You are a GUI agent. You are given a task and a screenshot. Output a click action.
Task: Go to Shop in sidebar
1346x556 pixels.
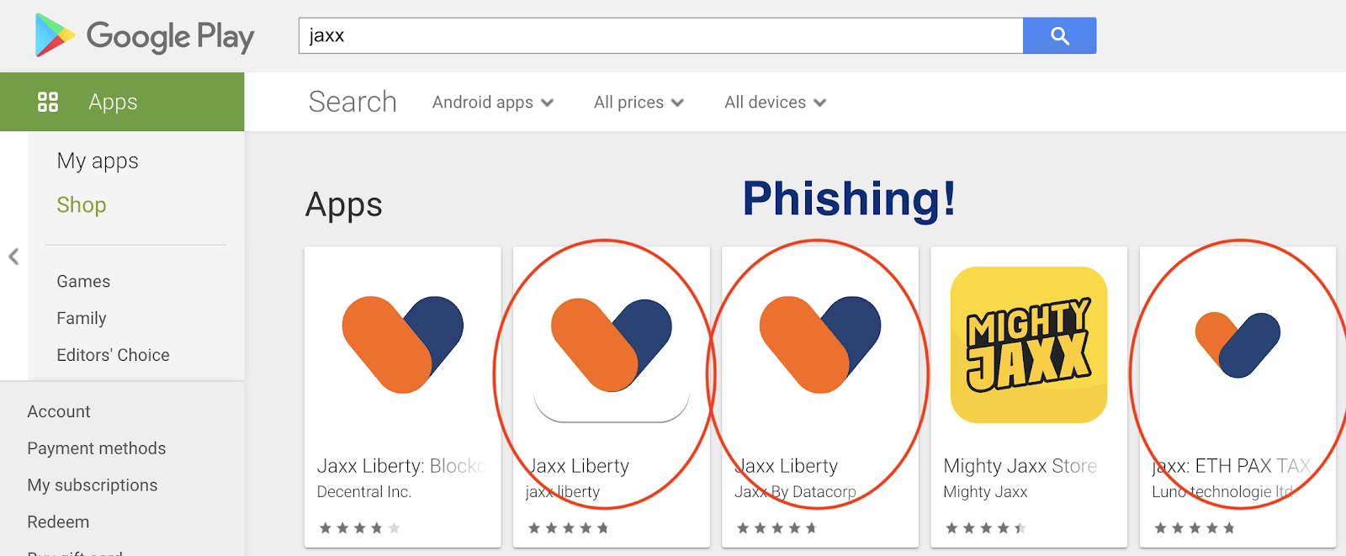click(82, 204)
